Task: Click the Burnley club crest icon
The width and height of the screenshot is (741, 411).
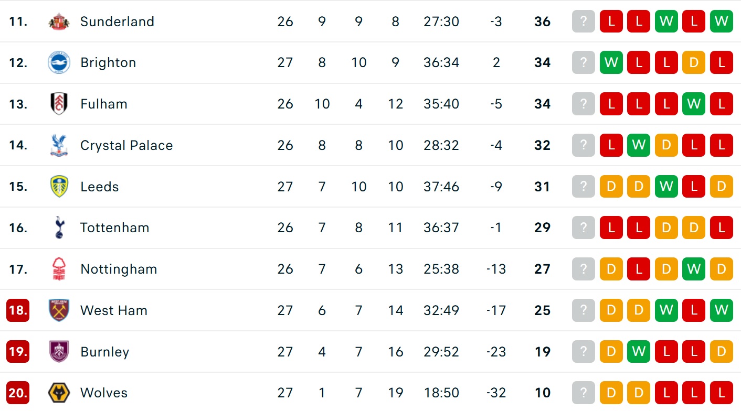Action: tap(59, 352)
